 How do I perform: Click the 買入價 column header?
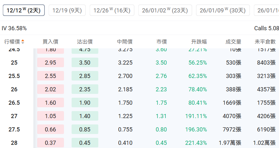(50, 42)
